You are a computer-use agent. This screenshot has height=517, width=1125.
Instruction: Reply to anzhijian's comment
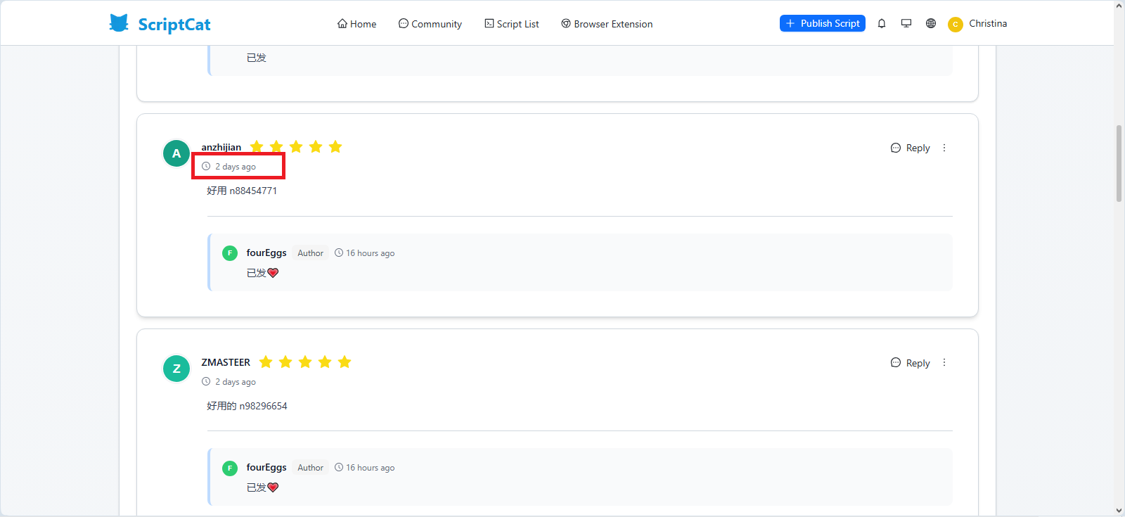(x=911, y=148)
